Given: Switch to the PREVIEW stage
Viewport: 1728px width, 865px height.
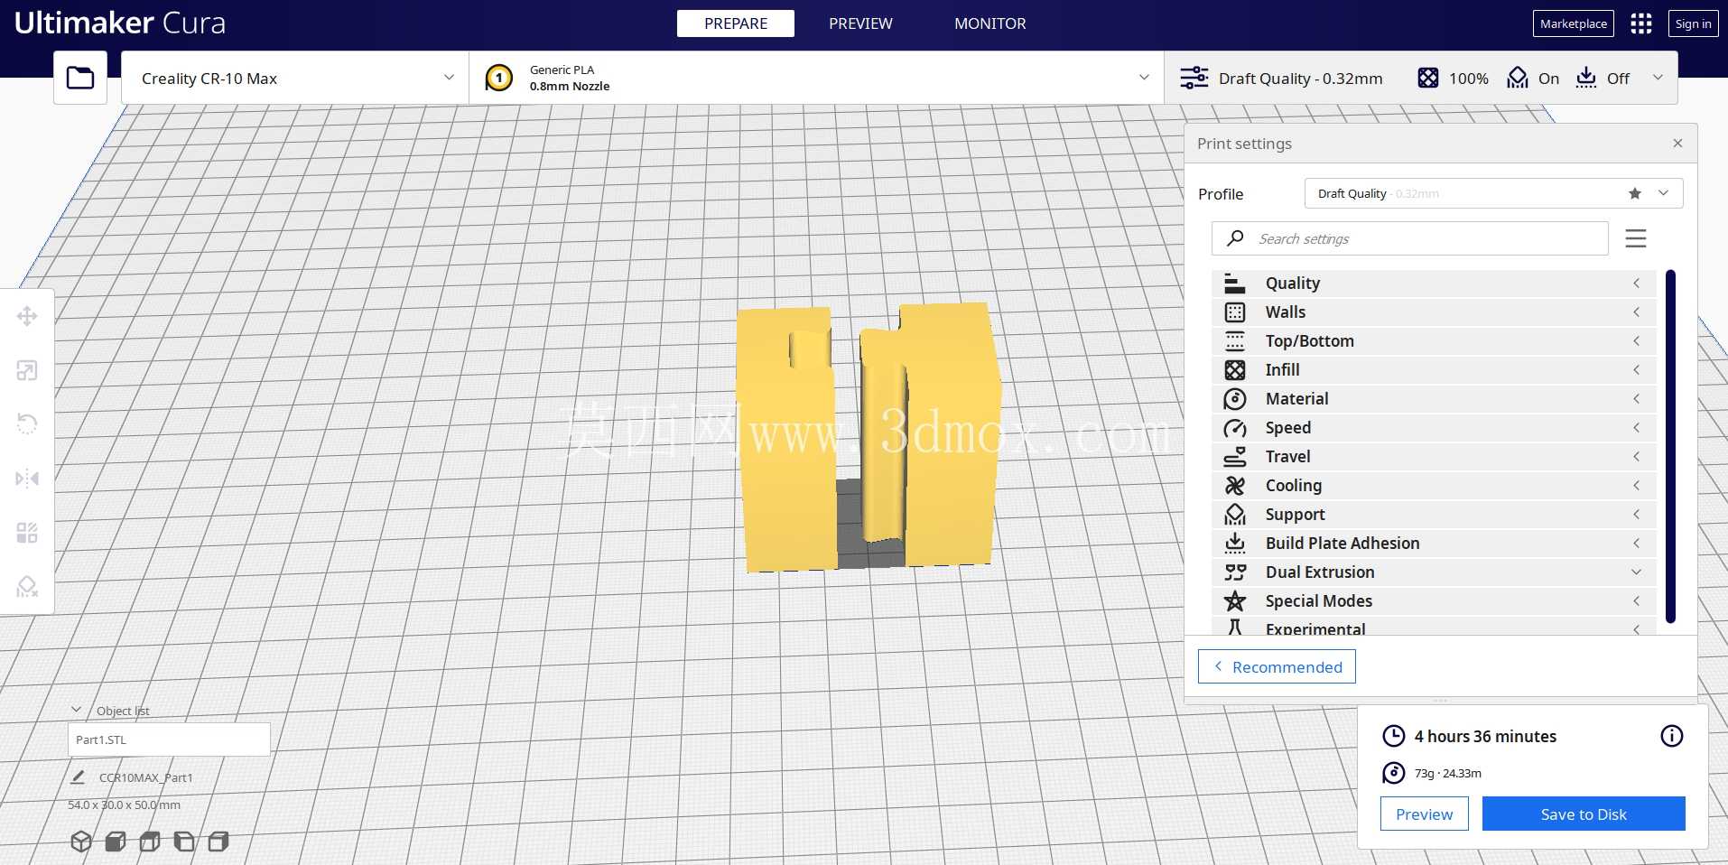Looking at the screenshot, I should pos(860,23).
